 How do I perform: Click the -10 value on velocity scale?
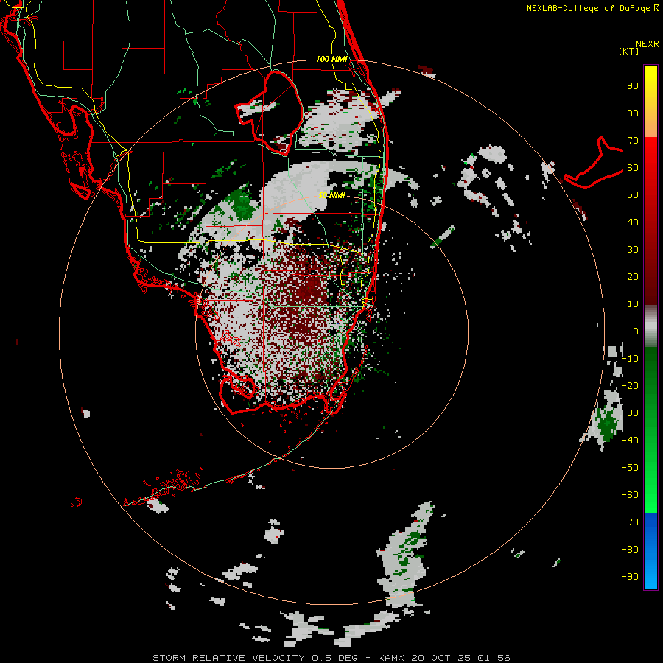(x=630, y=359)
